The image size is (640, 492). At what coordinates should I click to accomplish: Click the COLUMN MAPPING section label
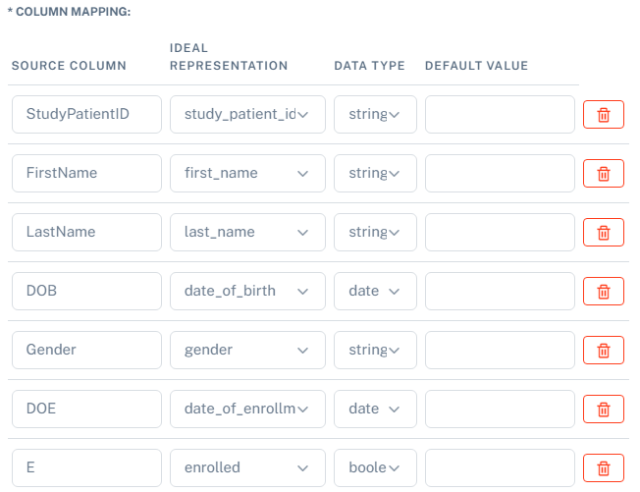(70, 12)
